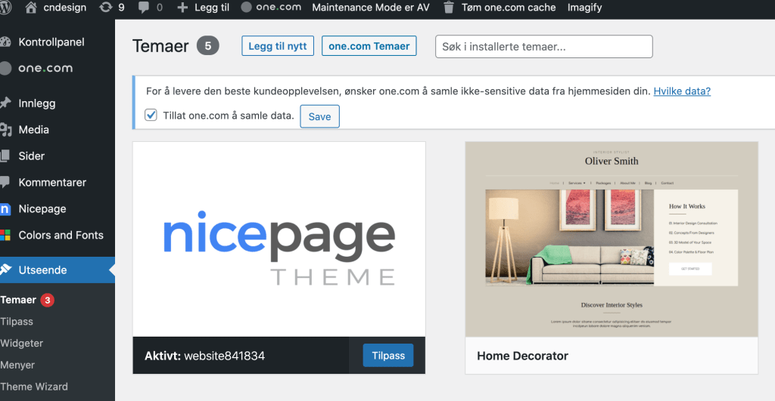Select Menyer in the Utseende submenu

18,365
